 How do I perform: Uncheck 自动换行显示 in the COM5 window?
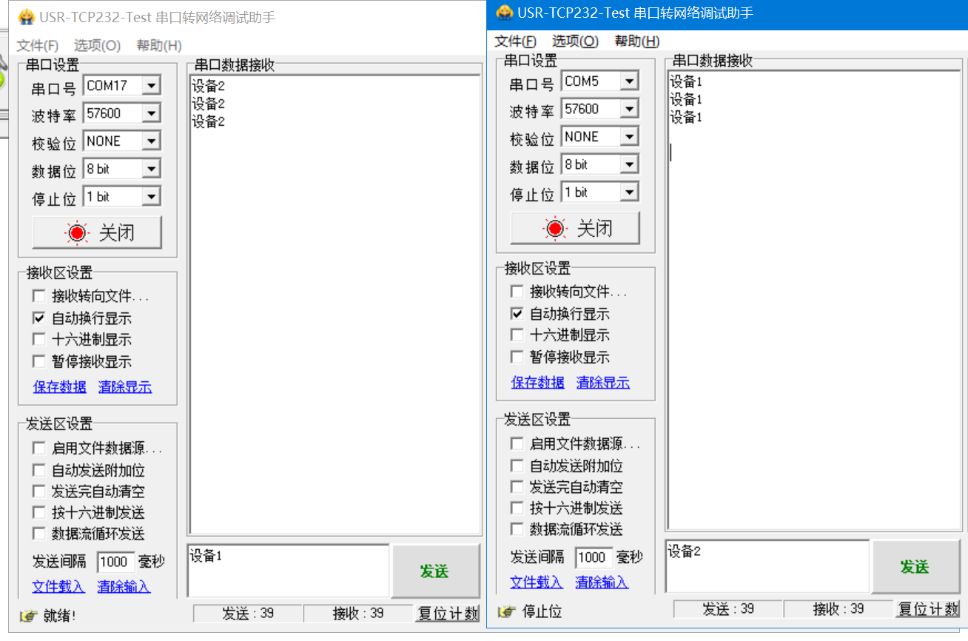[517, 314]
